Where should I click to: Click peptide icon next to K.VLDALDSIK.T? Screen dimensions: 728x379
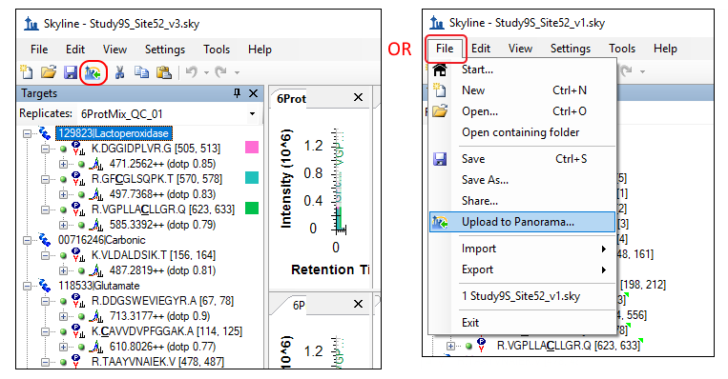78,255
